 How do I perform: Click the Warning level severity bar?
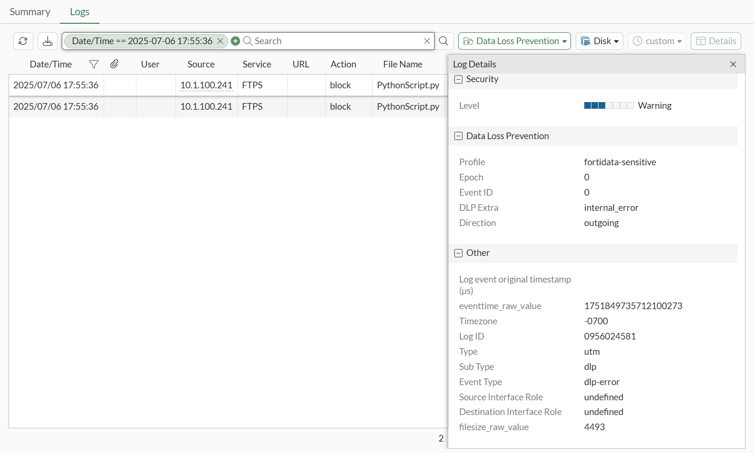pos(609,105)
